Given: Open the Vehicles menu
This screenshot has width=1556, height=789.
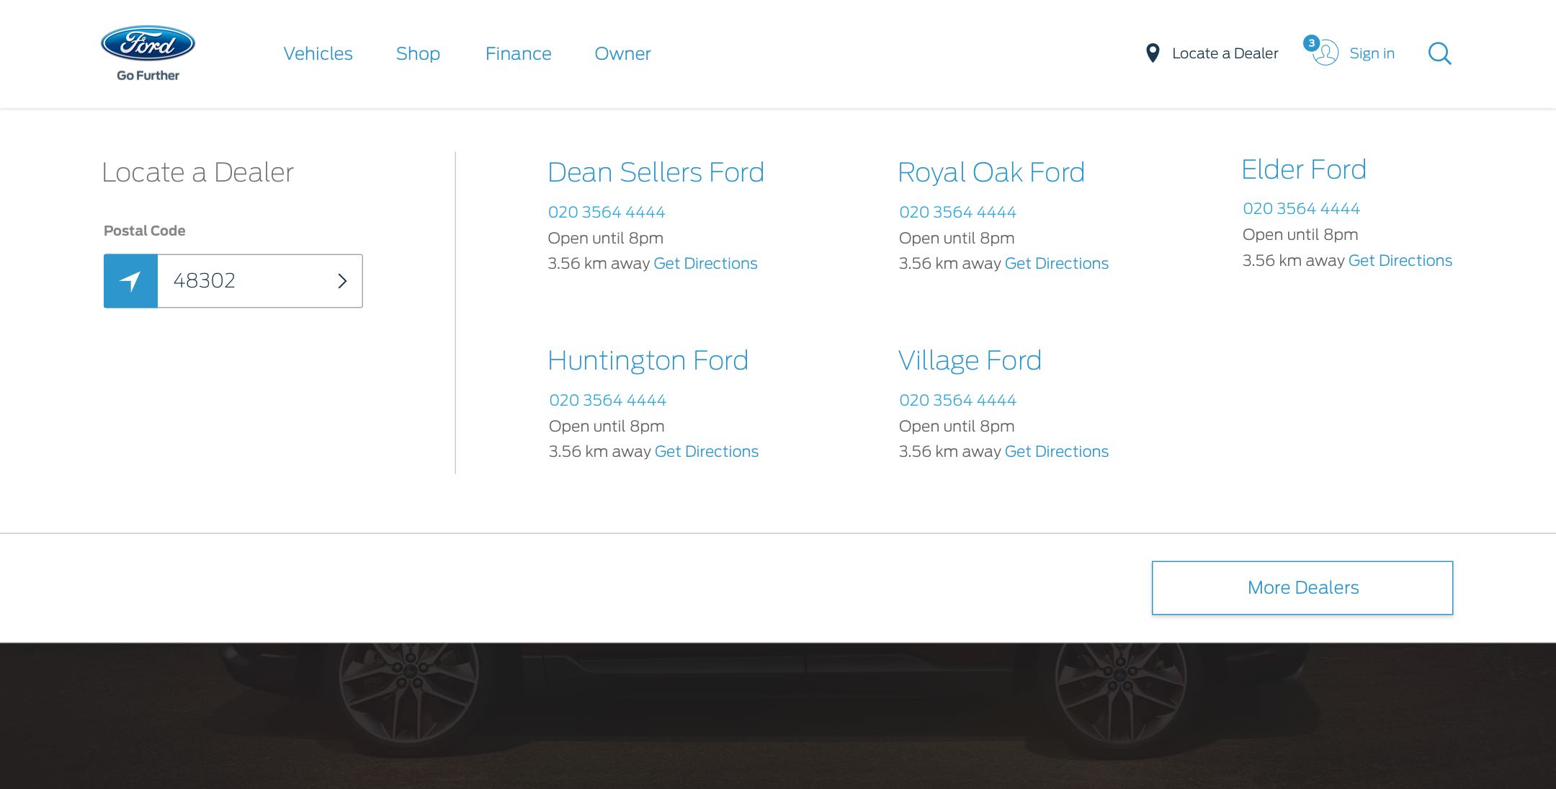Looking at the screenshot, I should [318, 53].
